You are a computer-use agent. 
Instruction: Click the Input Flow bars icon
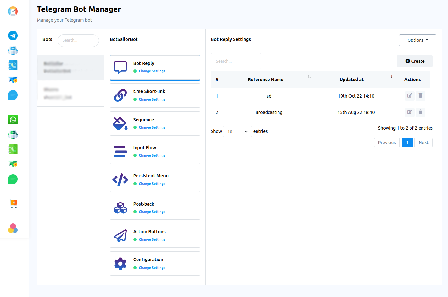coord(120,152)
